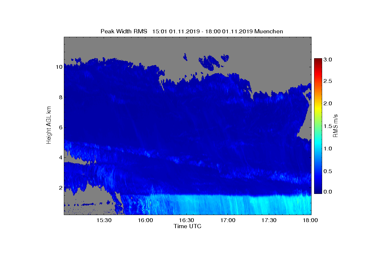This screenshot has height=256, width=385.
Task: Click the height axis label '2'
Action: tap(60, 188)
